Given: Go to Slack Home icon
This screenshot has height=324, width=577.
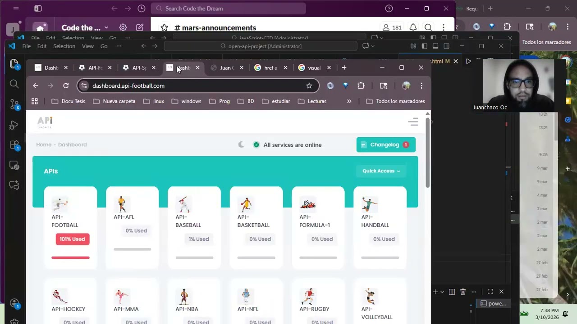Looking at the screenshot, I should pyautogui.click(x=40, y=28).
